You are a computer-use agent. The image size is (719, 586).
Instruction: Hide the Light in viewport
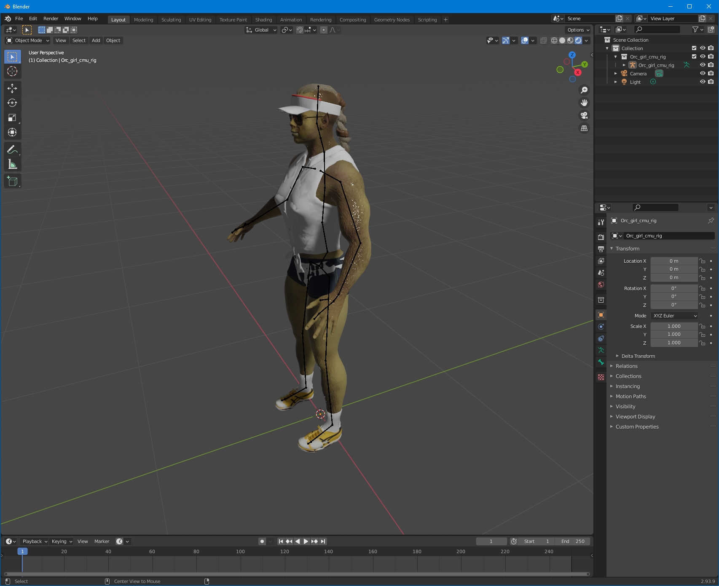tap(703, 82)
